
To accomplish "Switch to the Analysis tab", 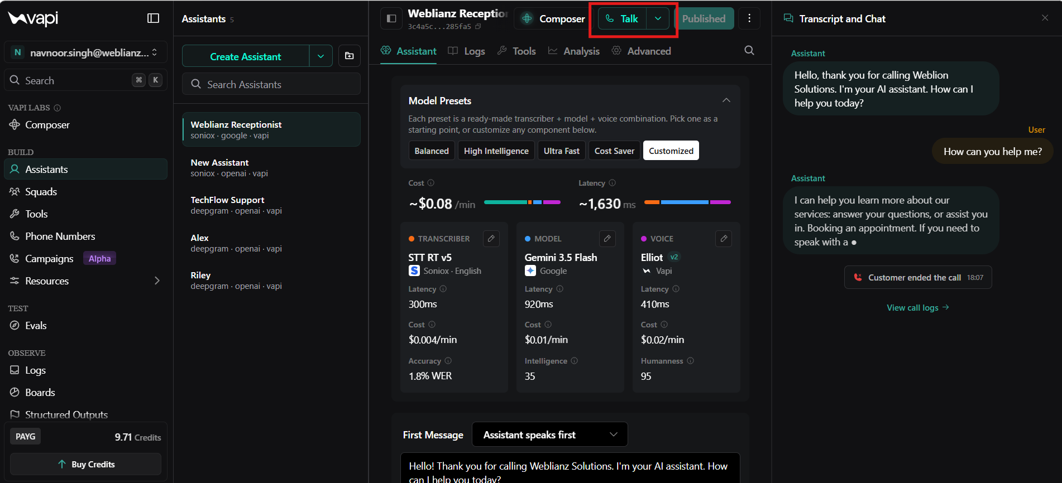I will click(573, 51).
